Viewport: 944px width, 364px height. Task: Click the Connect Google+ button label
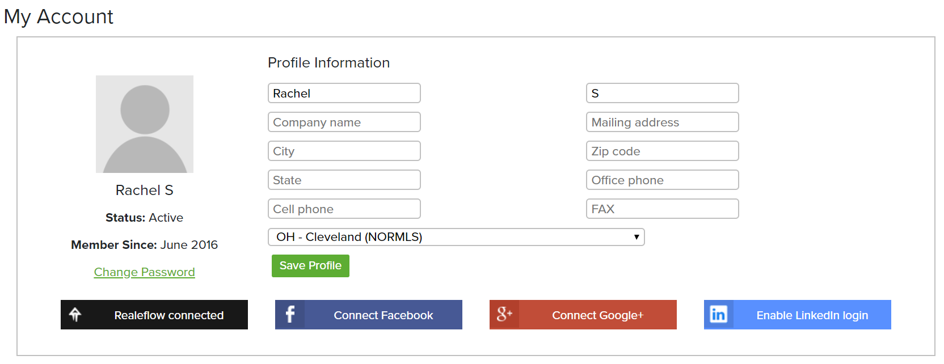tap(598, 315)
